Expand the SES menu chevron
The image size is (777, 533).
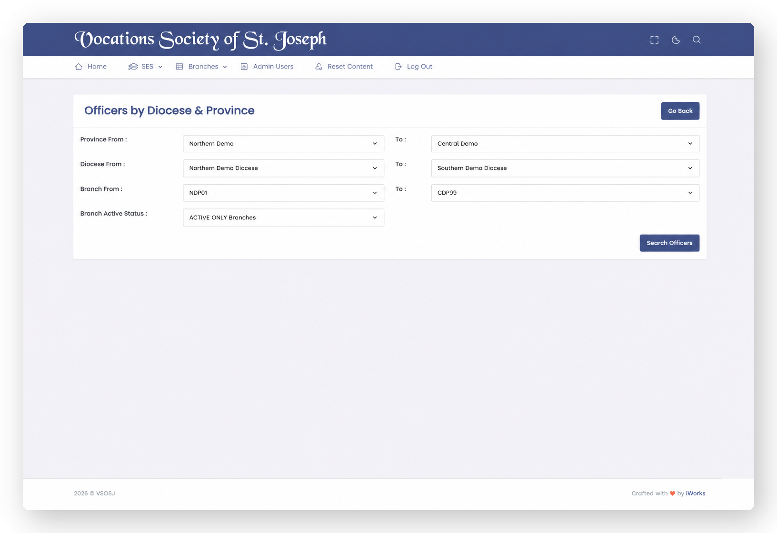[160, 67]
